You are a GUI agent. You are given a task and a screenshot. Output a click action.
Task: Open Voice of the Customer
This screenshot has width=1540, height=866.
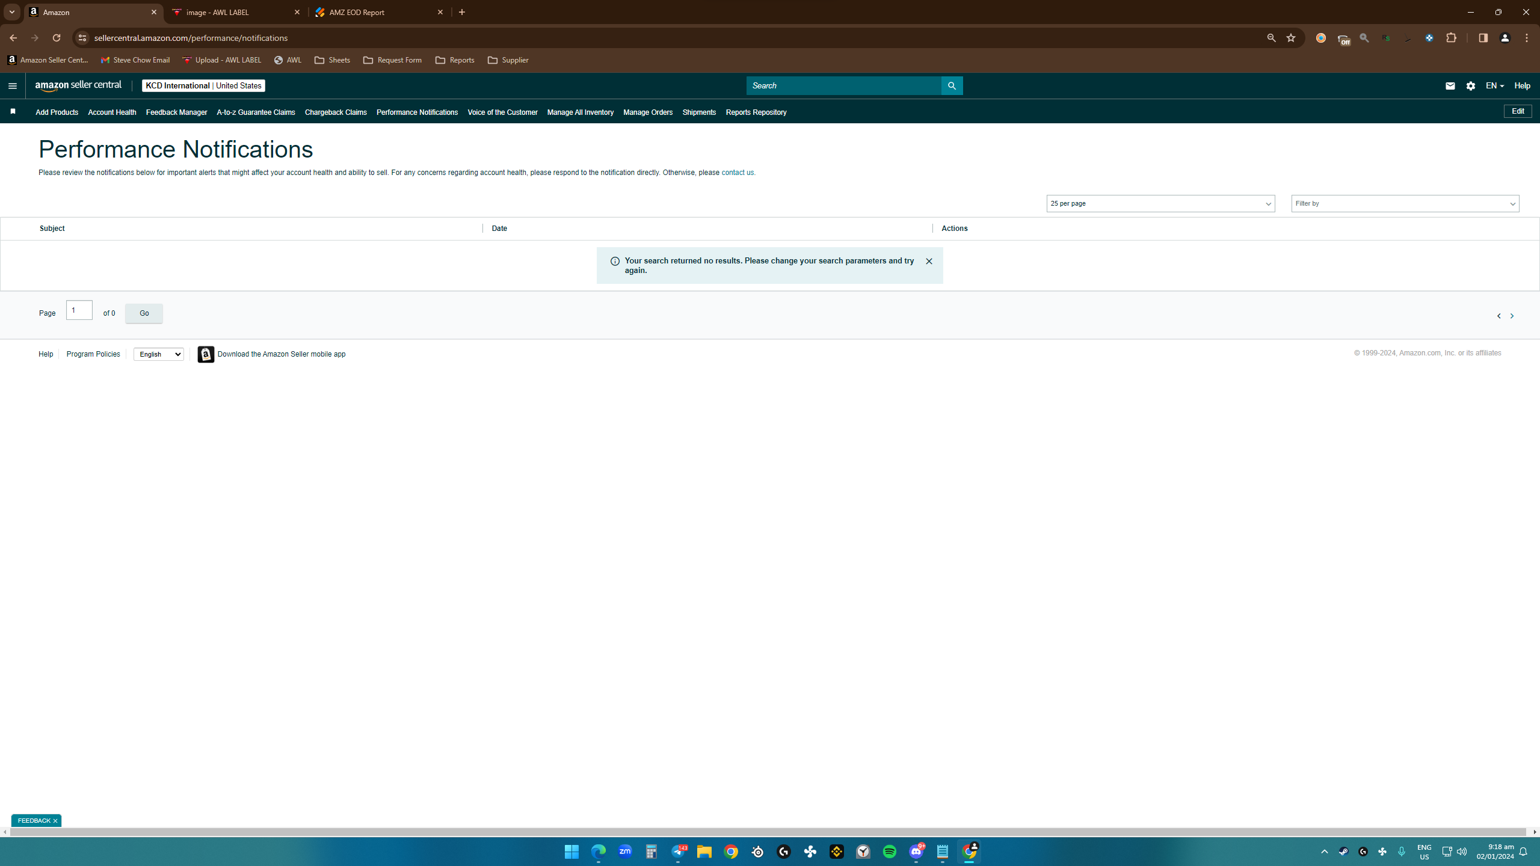pyautogui.click(x=502, y=112)
